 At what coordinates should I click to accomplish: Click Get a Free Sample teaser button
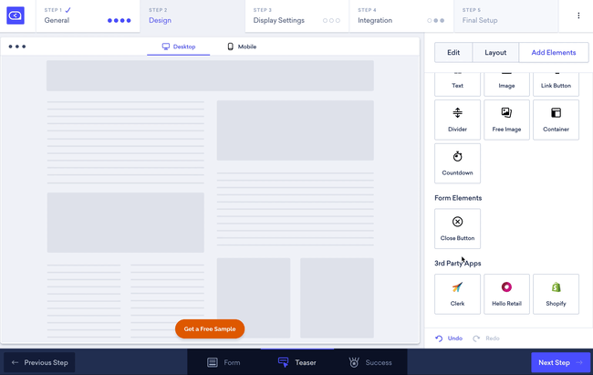[210, 328]
